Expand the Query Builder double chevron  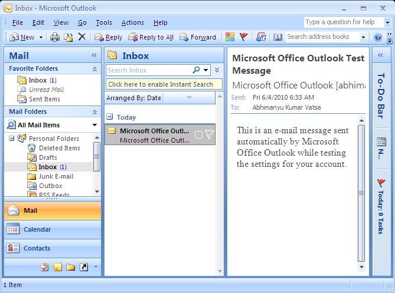217,70
